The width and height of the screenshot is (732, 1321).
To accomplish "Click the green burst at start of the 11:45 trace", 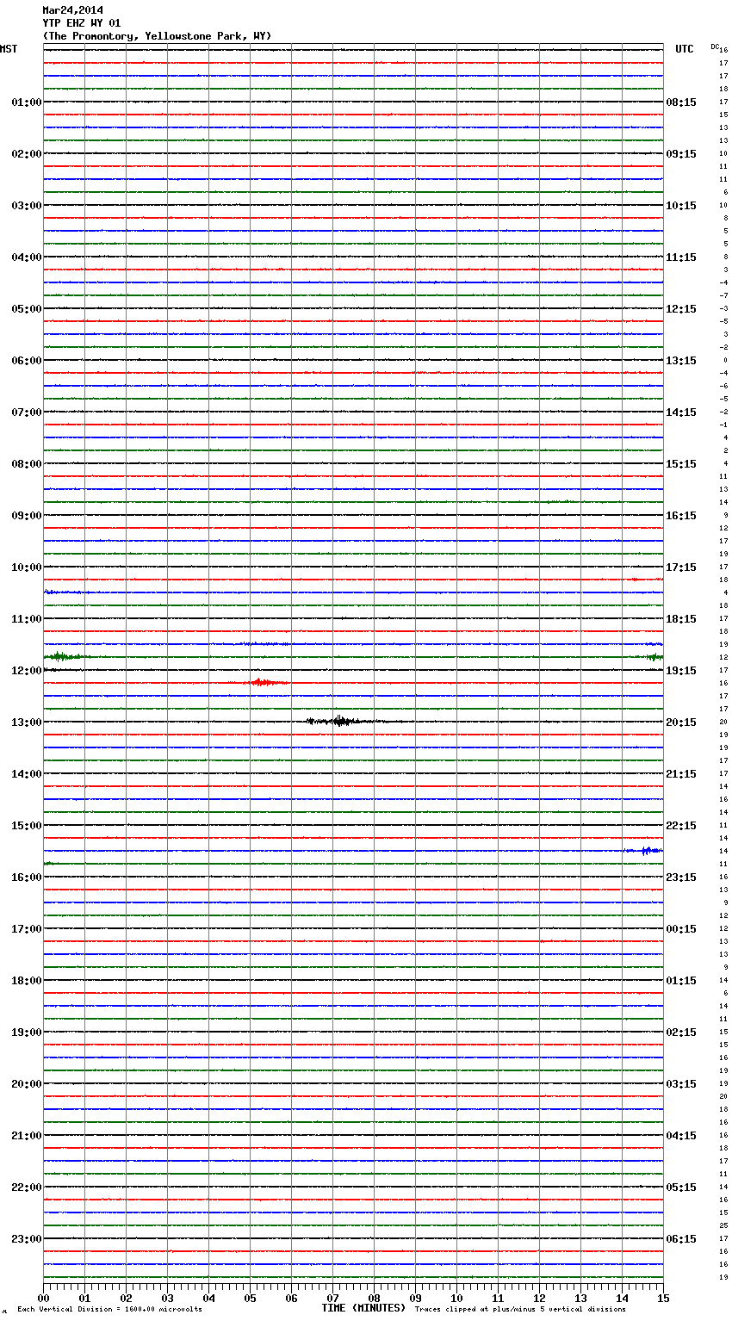I will [65, 656].
